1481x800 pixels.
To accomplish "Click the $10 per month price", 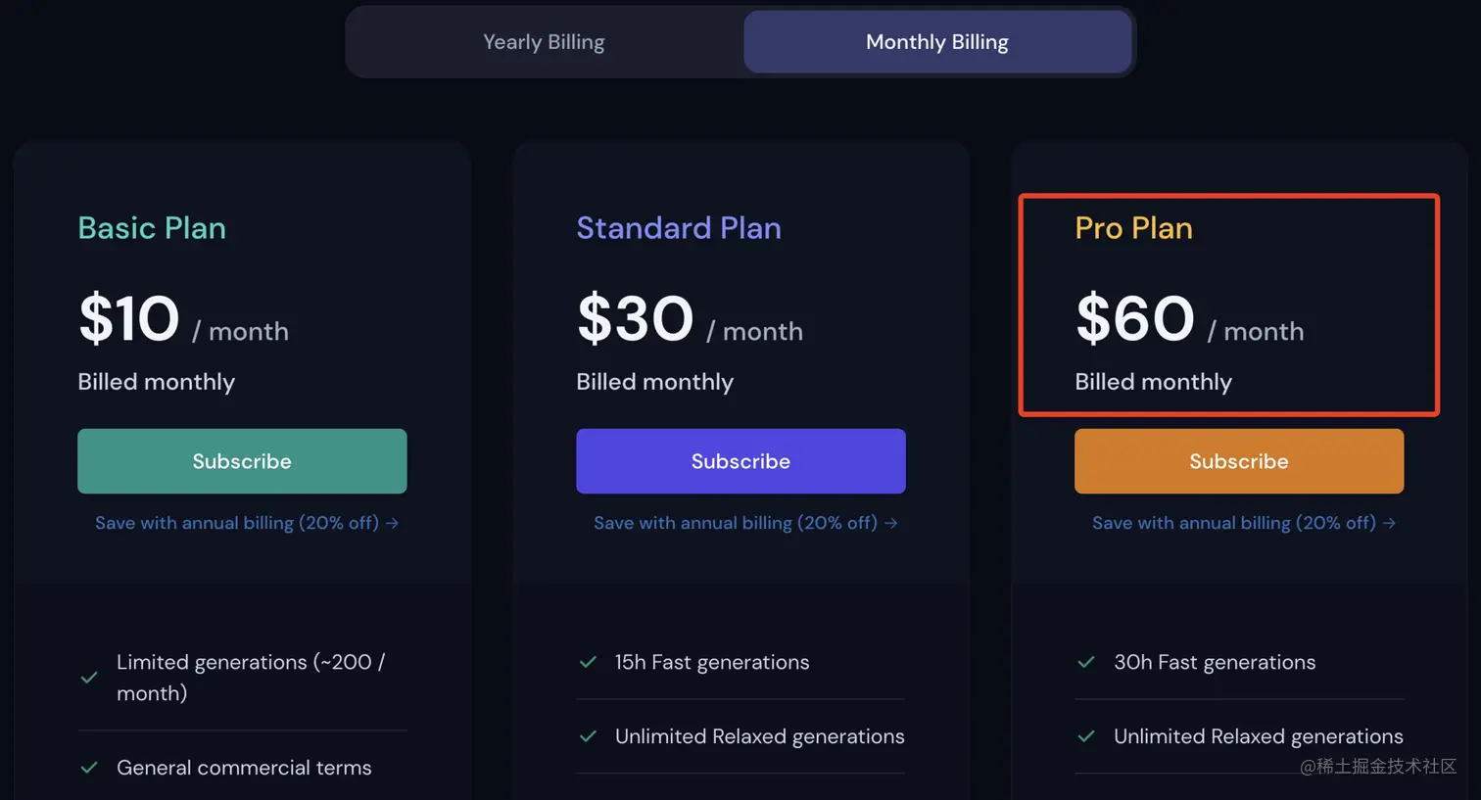I will point(129,319).
